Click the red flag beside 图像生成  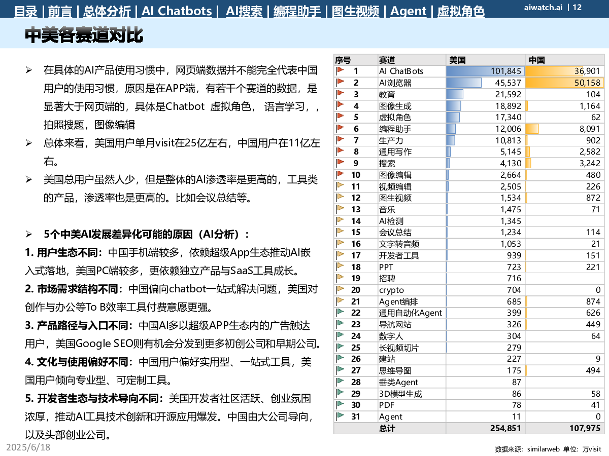tap(340, 105)
